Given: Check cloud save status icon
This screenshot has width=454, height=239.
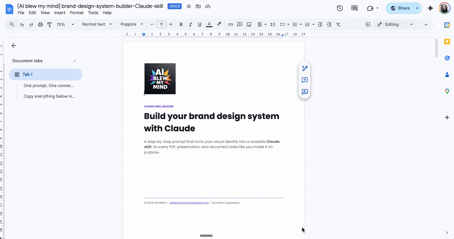Looking at the screenshot, I should (208, 6).
